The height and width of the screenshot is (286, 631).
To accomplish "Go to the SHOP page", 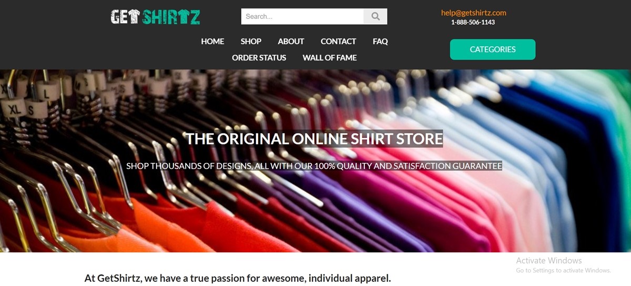I will point(251,42).
